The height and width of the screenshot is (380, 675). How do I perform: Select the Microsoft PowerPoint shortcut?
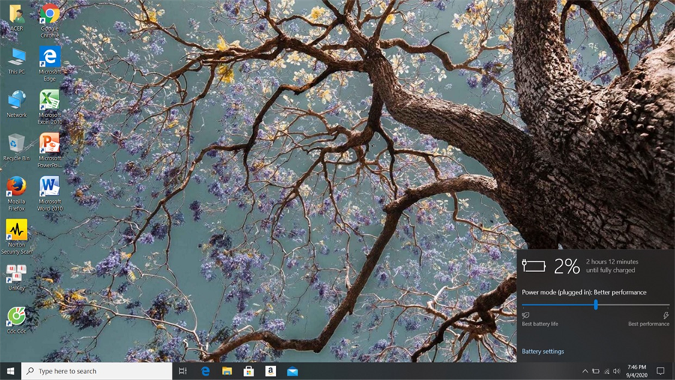(x=50, y=150)
